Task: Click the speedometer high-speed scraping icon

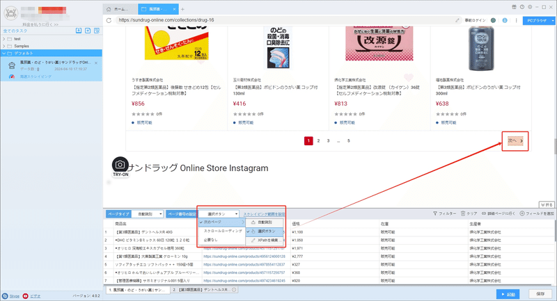Action: click(x=12, y=76)
